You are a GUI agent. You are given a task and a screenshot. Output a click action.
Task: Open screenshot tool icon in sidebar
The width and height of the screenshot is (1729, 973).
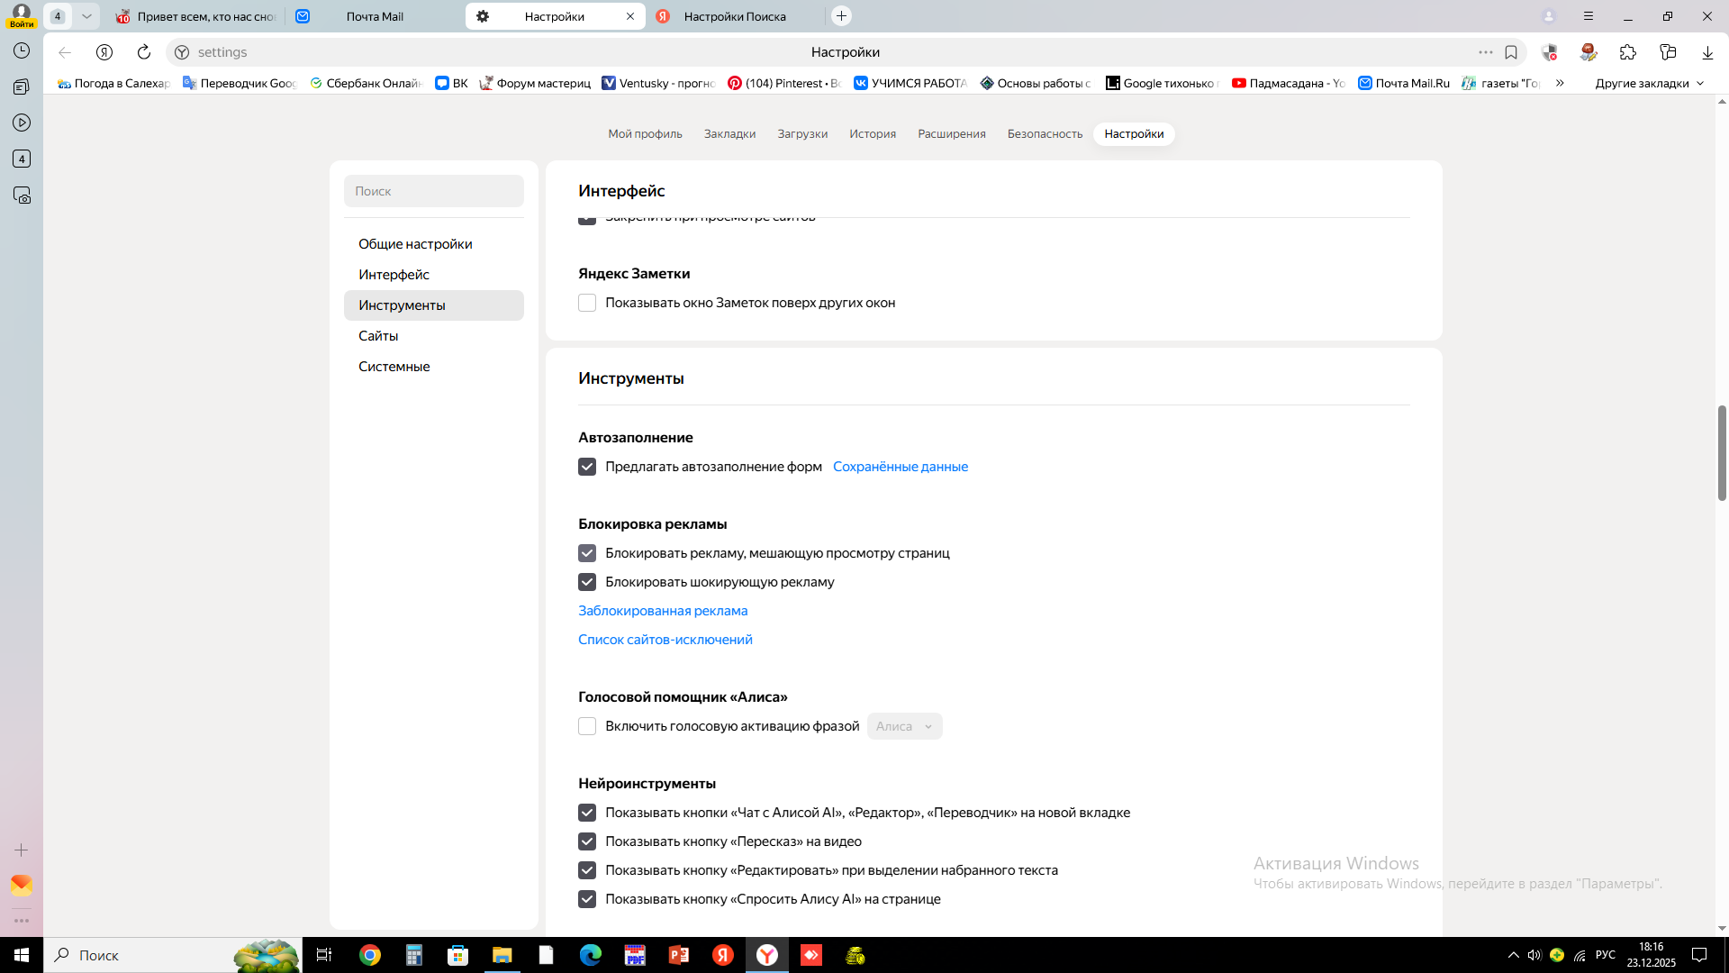click(22, 196)
